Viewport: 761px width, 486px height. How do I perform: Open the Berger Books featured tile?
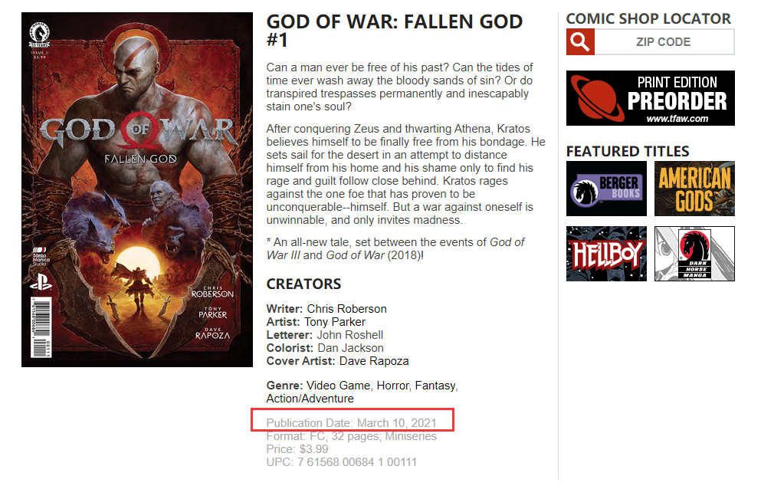tap(606, 189)
